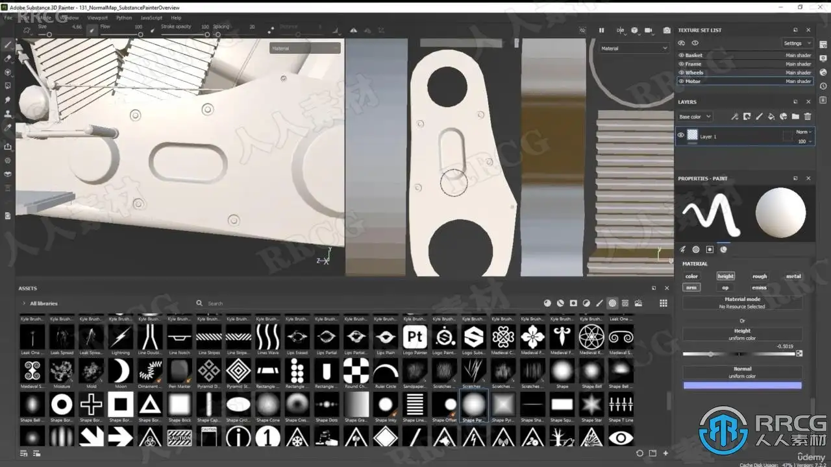Delete layer with trash icon

(x=808, y=117)
